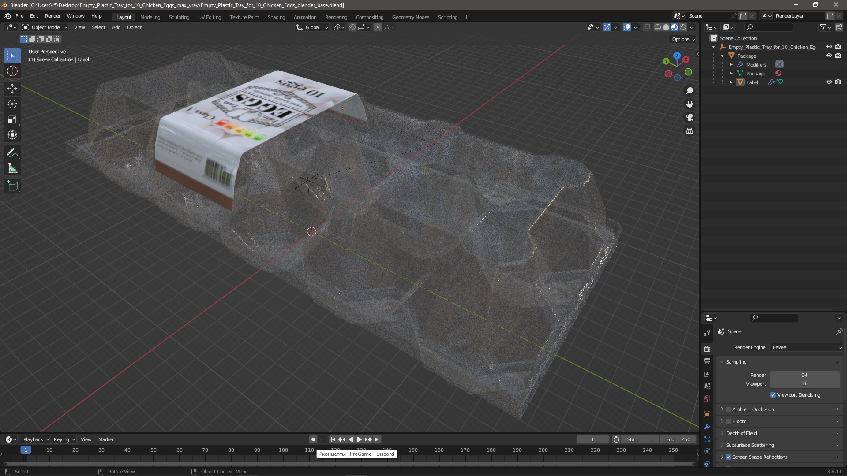847x476 pixels.
Task: Switch to the Shading workspace tab
Action: point(276,17)
